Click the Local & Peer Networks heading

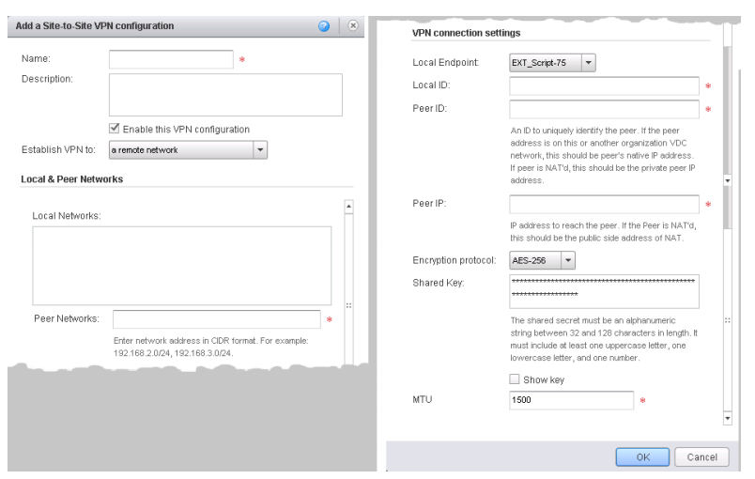pyautogui.click(x=71, y=179)
